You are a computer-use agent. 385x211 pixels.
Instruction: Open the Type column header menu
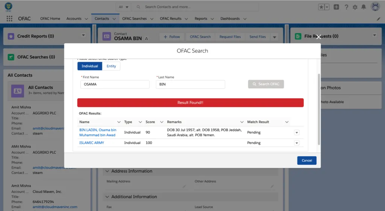(140, 122)
